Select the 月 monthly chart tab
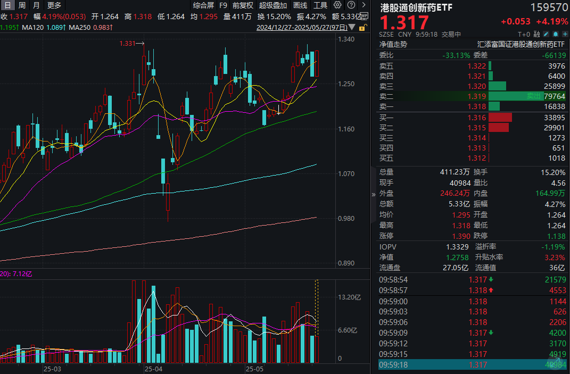This screenshot has width=570, height=374. click(x=35, y=5)
